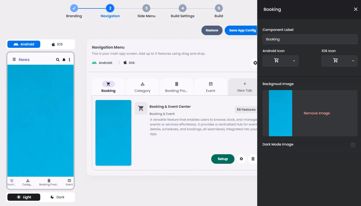This screenshot has height=206, width=361.
Task: Tap the search icon in phone preview header
Action: tap(58, 60)
